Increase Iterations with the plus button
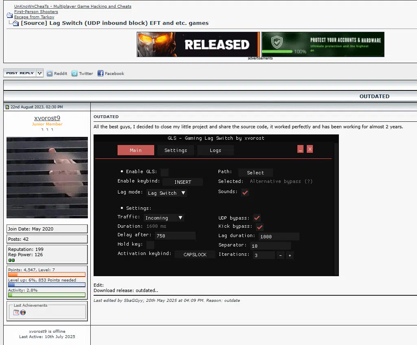417x345 pixels. point(290,255)
